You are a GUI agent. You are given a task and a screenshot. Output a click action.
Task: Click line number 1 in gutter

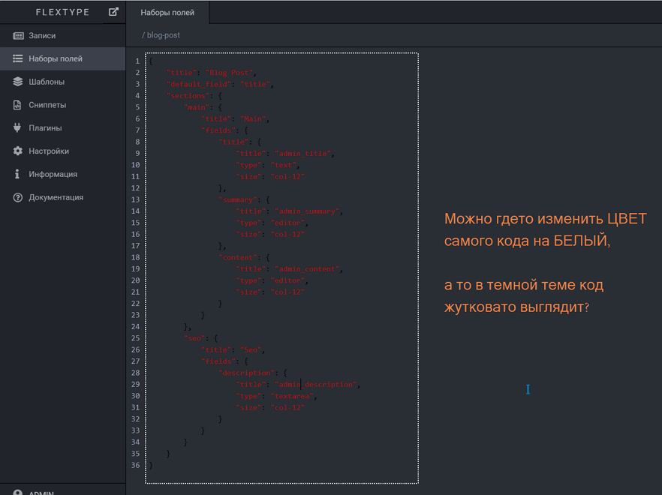click(137, 61)
